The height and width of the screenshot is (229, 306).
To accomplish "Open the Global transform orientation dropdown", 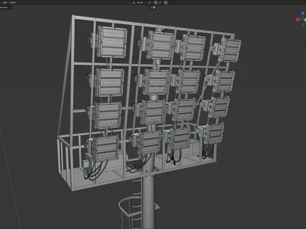I will pos(139,3).
